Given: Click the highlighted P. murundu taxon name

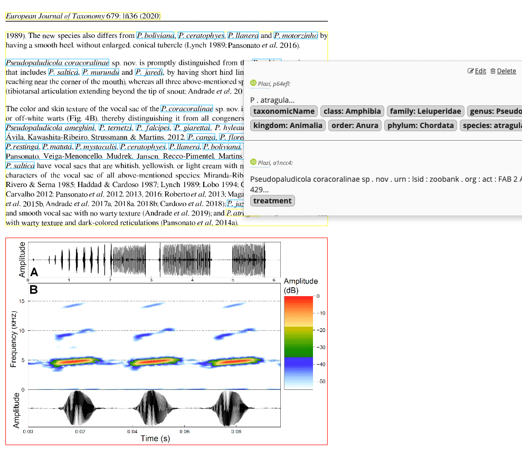Looking at the screenshot, I should point(100,72).
